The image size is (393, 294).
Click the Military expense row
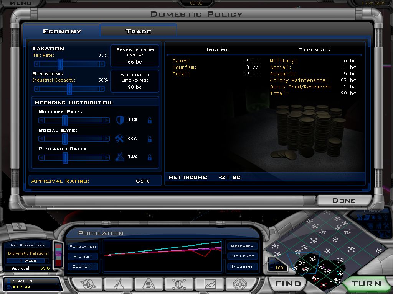click(313, 61)
